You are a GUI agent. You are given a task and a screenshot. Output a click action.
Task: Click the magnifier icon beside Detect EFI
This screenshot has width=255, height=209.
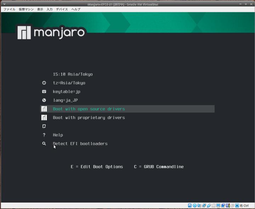click(44, 143)
